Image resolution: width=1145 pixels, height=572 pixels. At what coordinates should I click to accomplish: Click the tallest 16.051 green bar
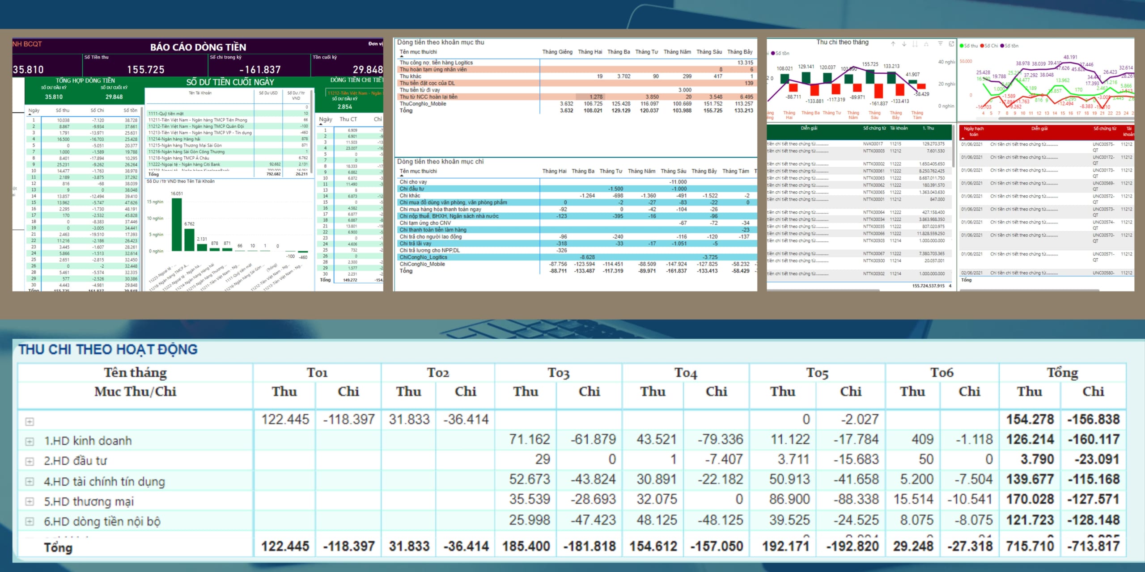(177, 223)
